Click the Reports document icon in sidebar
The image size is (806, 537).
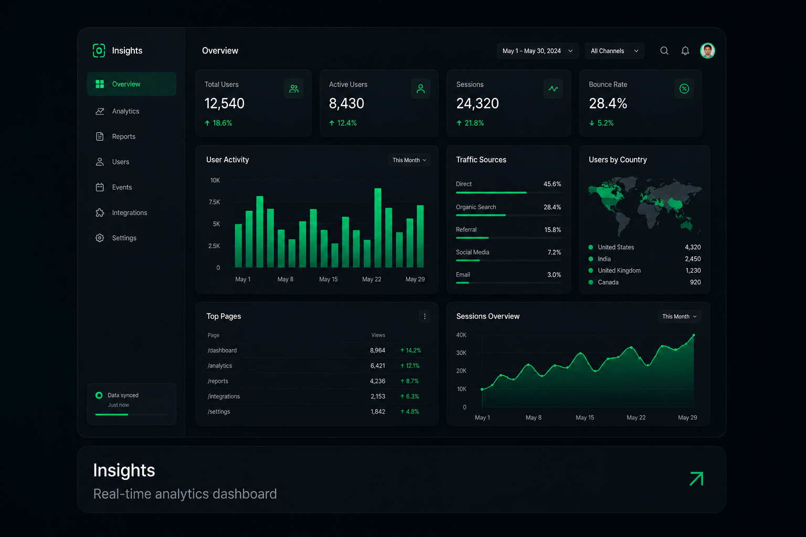click(100, 136)
